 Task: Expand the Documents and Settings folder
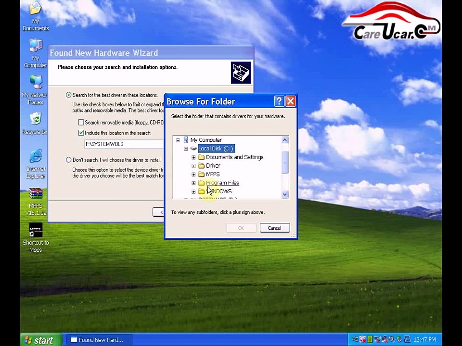(193, 158)
